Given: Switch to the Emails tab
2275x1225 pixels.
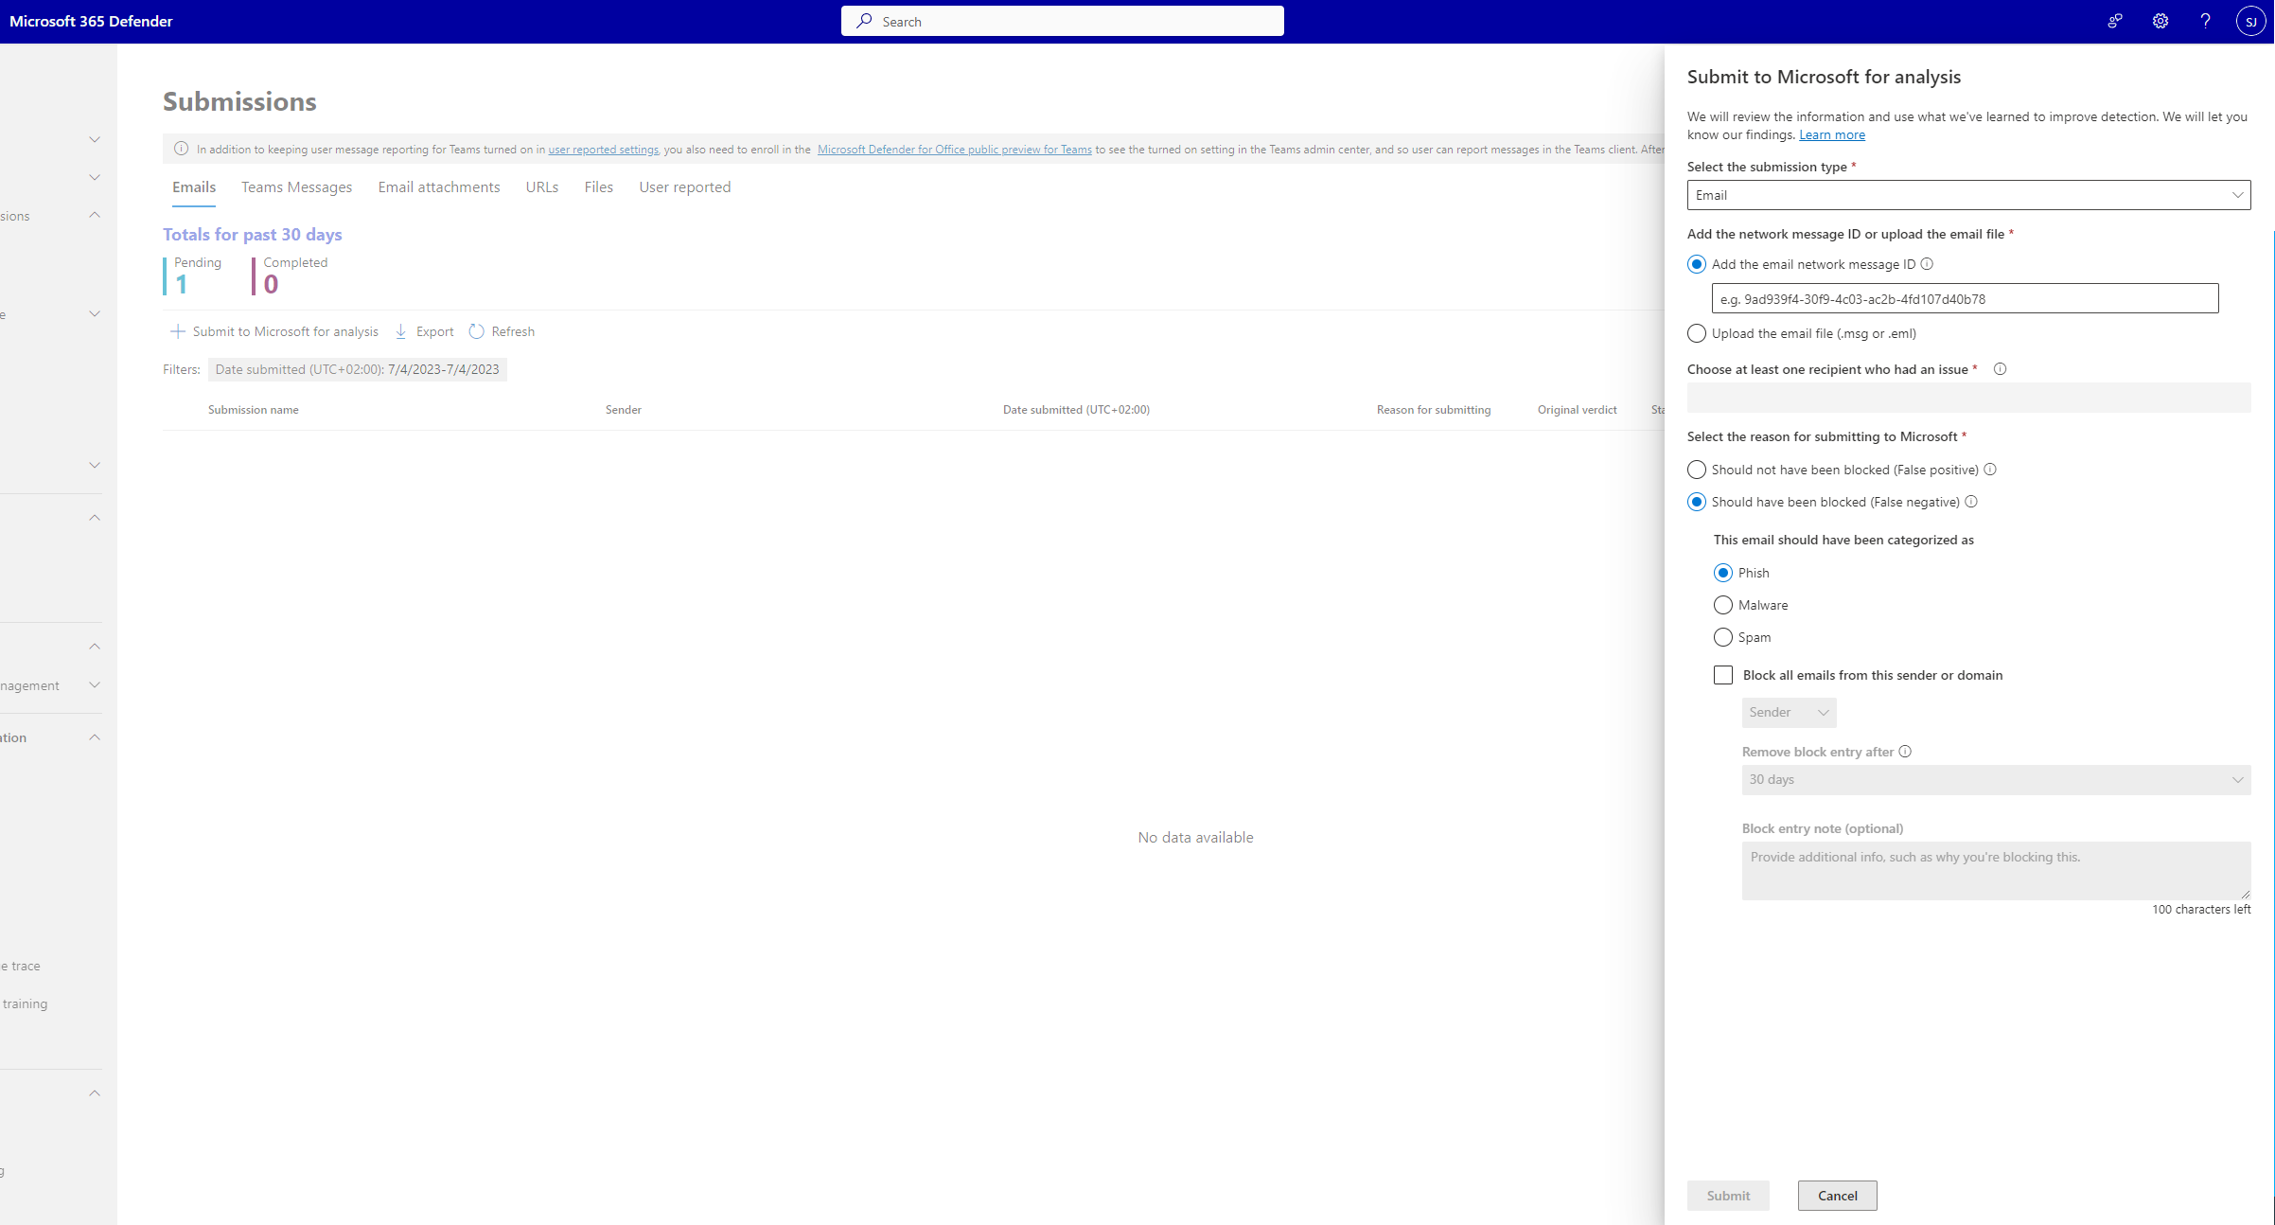Looking at the screenshot, I should pyautogui.click(x=194, y=187).
